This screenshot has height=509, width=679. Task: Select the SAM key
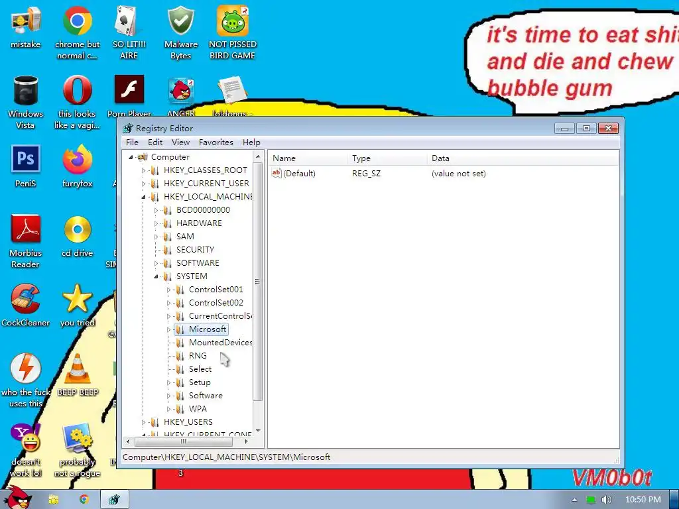coord(185,237)
